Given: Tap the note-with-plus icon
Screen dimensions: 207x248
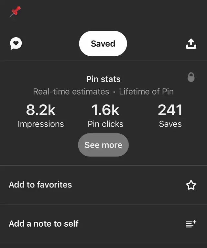Looking at the screenshot, I should [191, 224].
